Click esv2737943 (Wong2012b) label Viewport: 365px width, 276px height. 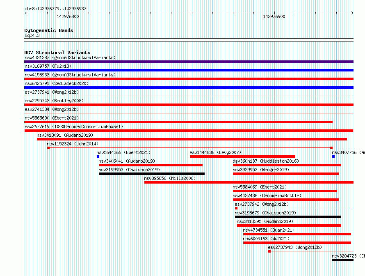pos(295,247)
